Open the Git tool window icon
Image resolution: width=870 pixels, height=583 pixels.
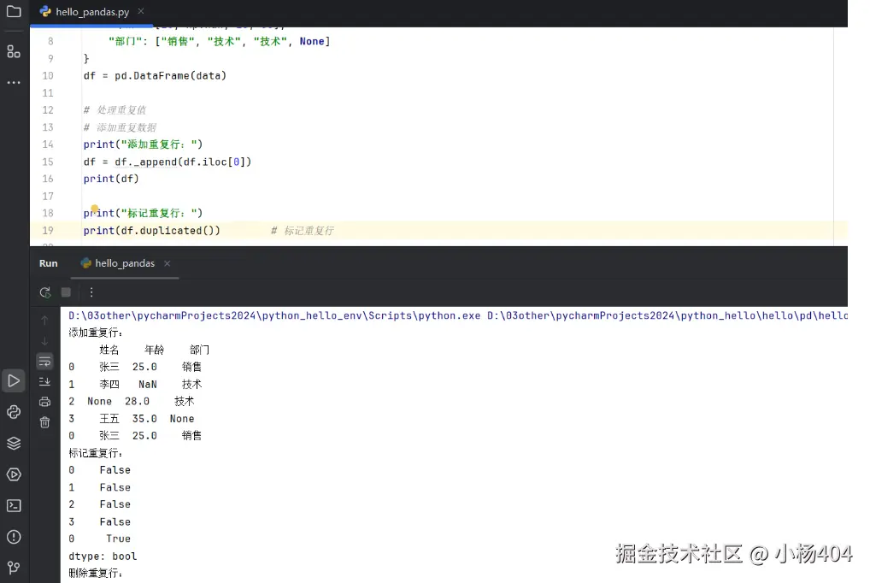tap(14, 568)
